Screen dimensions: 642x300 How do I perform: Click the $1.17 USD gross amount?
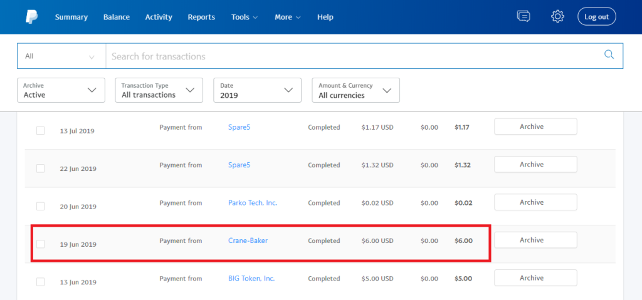click(377, 127)
